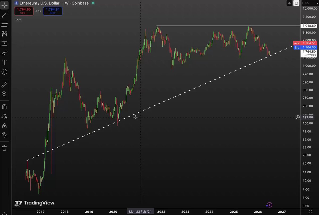Click the 2018 label on time axis

(x=65, y=212)
